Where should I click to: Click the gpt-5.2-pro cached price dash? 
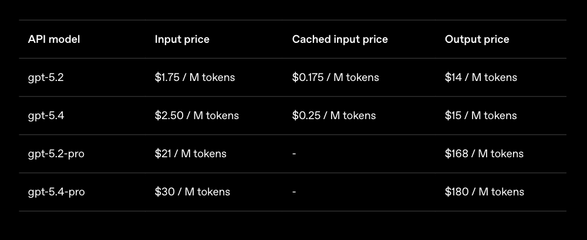point(294,154)
